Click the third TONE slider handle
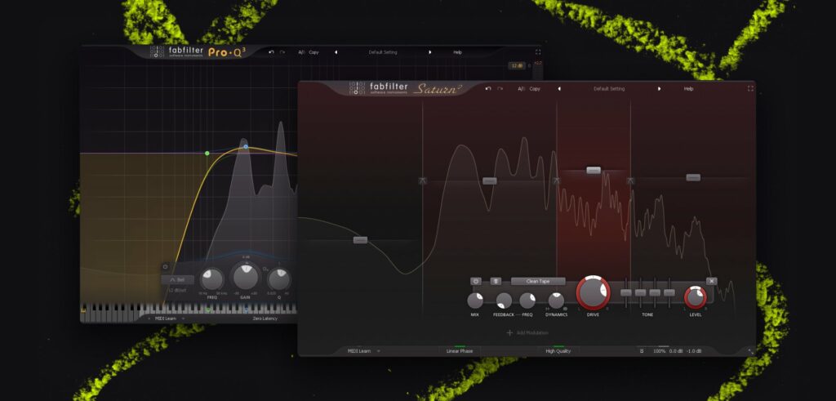Image resolution: width=836 pixels, height=401 pixels. click(655, 292)
